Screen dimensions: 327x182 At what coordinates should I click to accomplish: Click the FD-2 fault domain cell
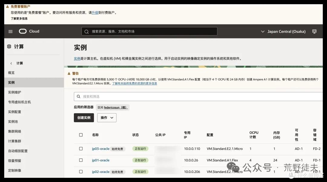coord(317,149)
